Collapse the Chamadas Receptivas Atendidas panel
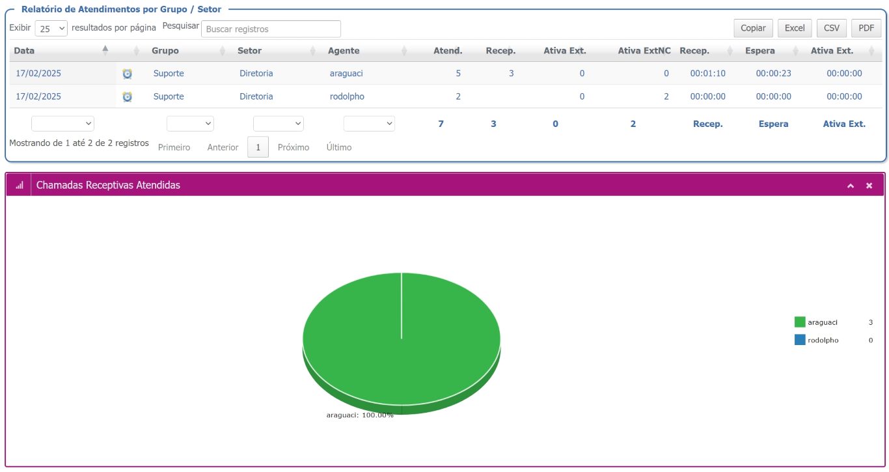 850,186
